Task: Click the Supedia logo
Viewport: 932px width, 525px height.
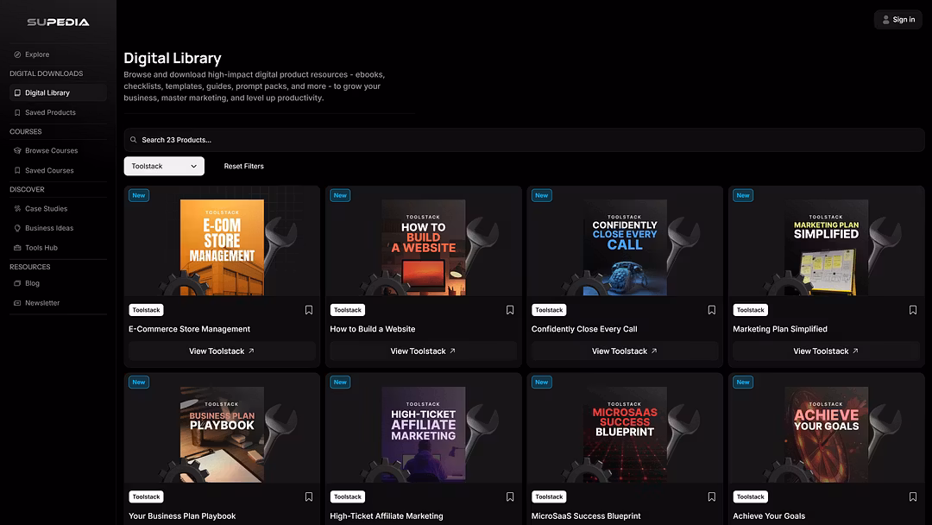Action: (59, 22)
